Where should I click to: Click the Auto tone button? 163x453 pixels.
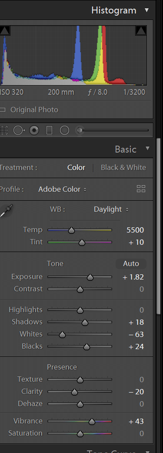(131, 263)
